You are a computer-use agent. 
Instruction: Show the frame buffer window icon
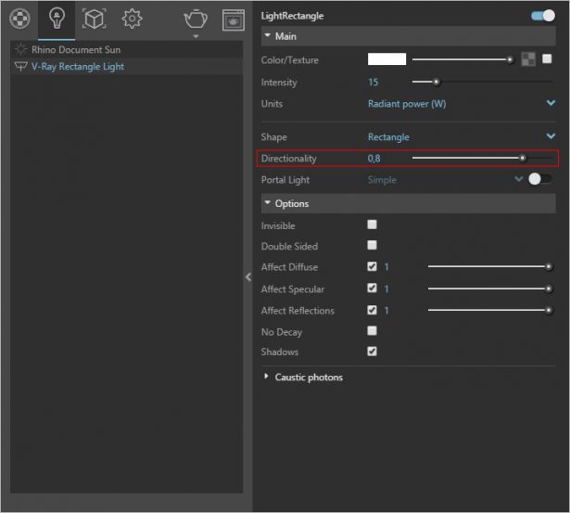point(233,20)
